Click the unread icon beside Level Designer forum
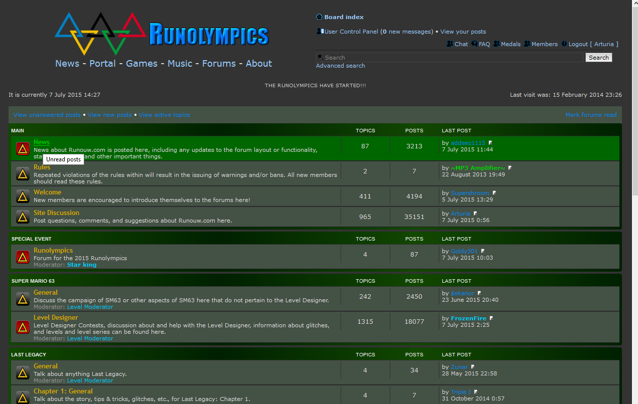The image size is (638, 404). pos(23,327)
